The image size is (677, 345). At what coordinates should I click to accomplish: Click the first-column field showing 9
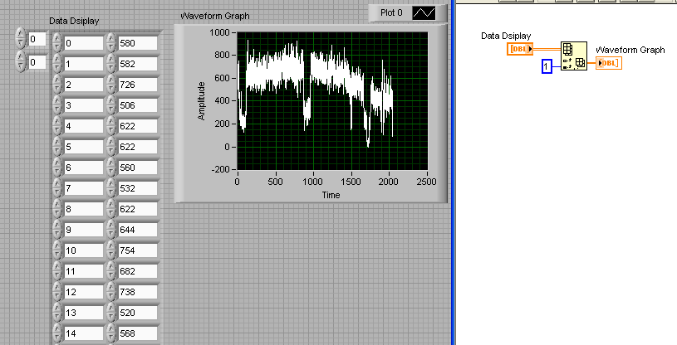pyautogui.click(x=84, y=230)
